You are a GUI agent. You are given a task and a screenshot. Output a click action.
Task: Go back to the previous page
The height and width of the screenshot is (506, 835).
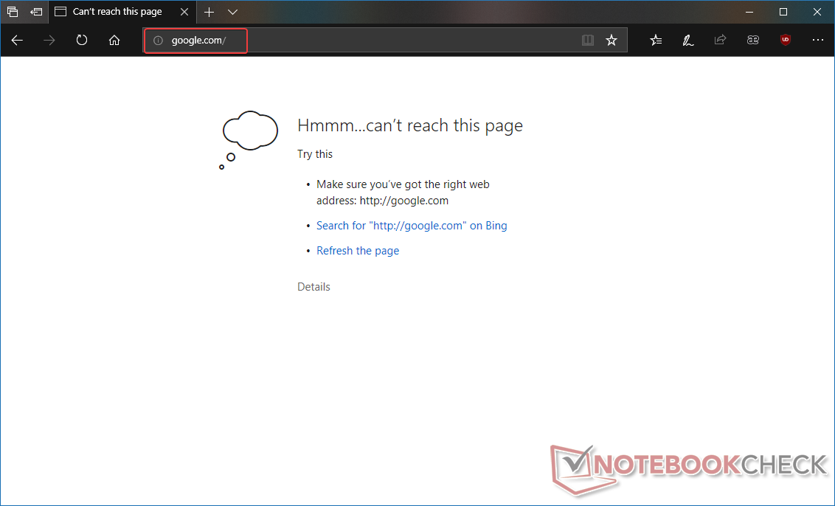click(17, 40)
